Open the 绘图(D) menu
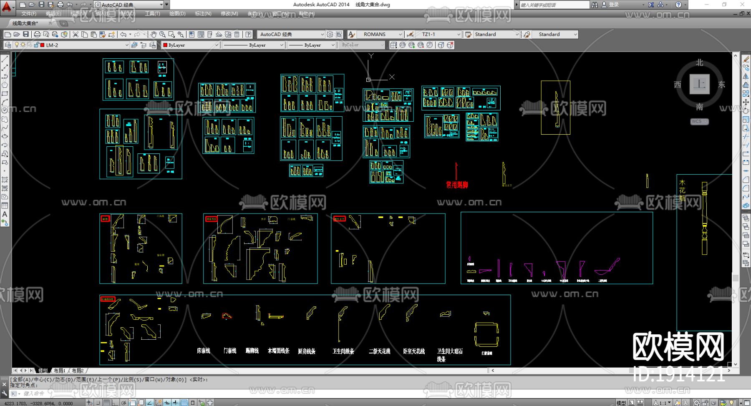Screen dimensions: 751x406 point(177,14)
